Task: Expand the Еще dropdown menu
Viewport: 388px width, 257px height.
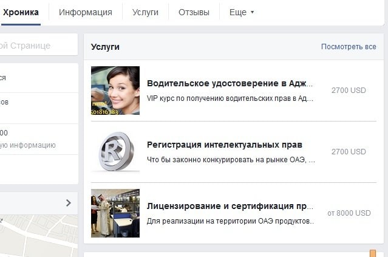Action: [242, 12]
